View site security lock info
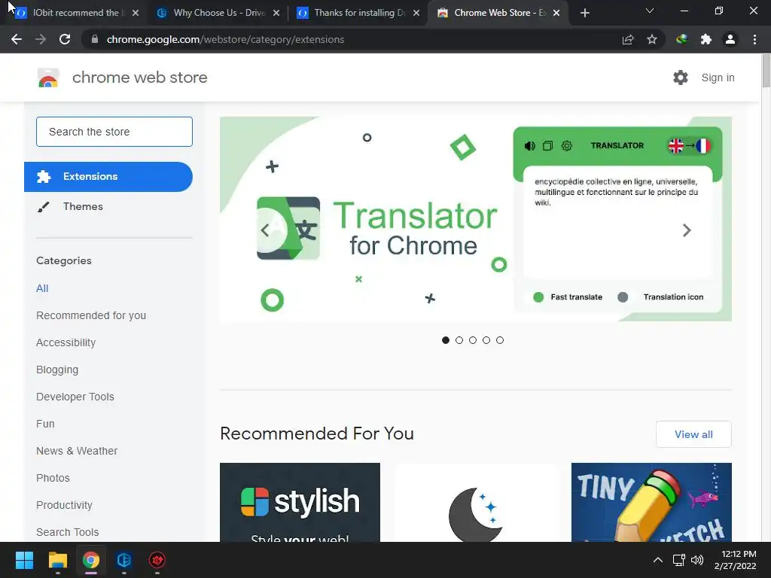 point(95,39)
